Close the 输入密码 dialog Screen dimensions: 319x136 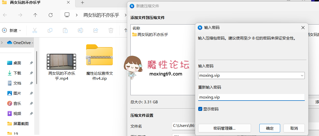(303, 28)
